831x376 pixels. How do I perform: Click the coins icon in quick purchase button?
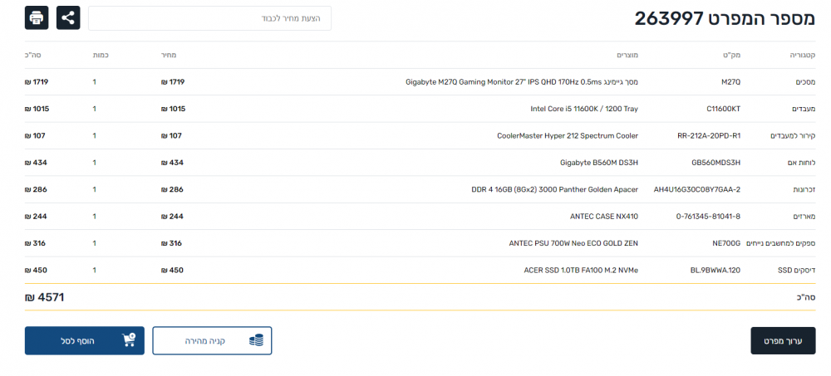point(256,340)
